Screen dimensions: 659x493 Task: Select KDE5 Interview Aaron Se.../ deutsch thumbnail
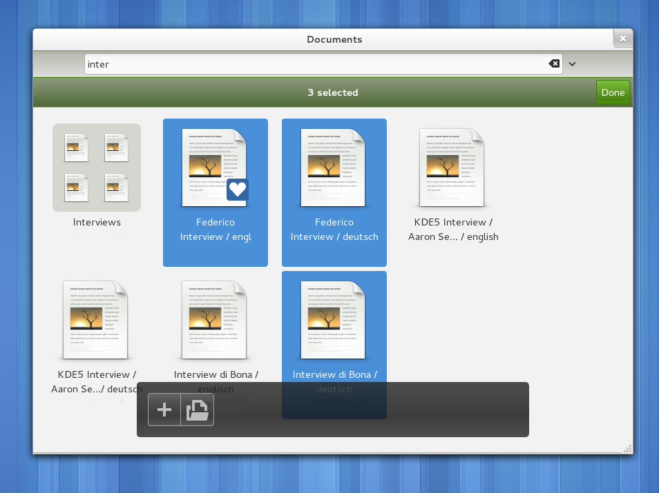coord(95,320)
